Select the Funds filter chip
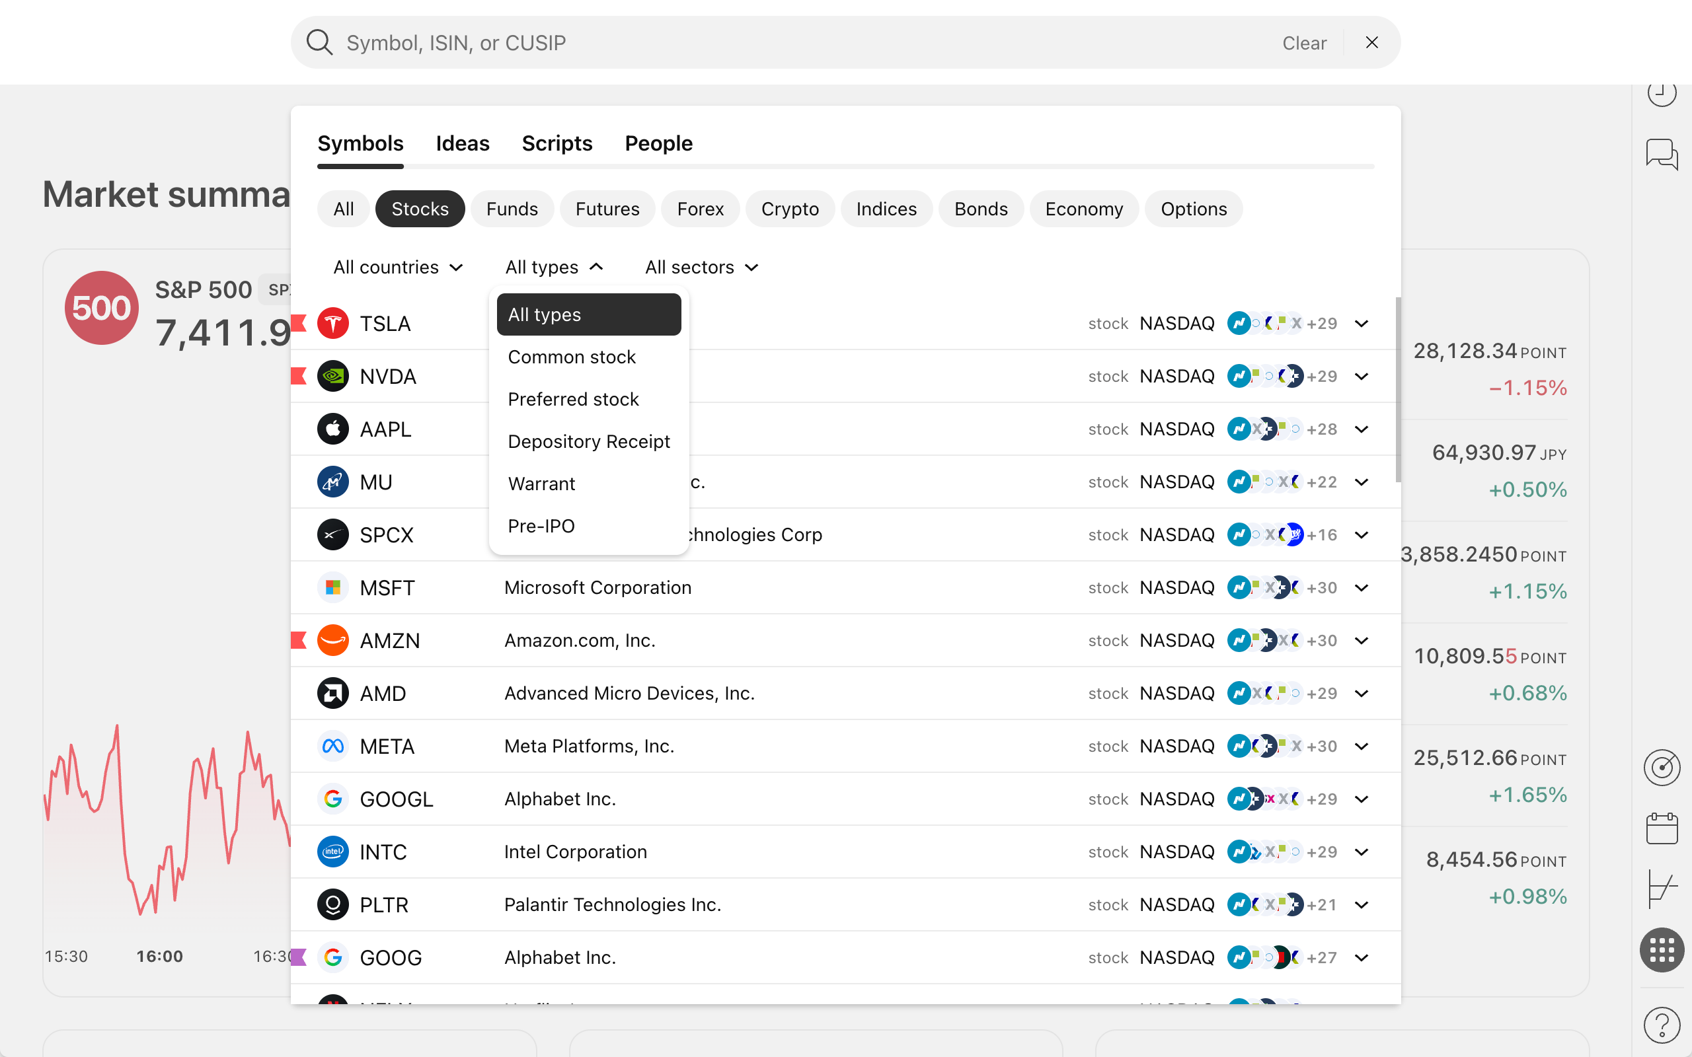 pyautogui.click(x=512, y=209)
